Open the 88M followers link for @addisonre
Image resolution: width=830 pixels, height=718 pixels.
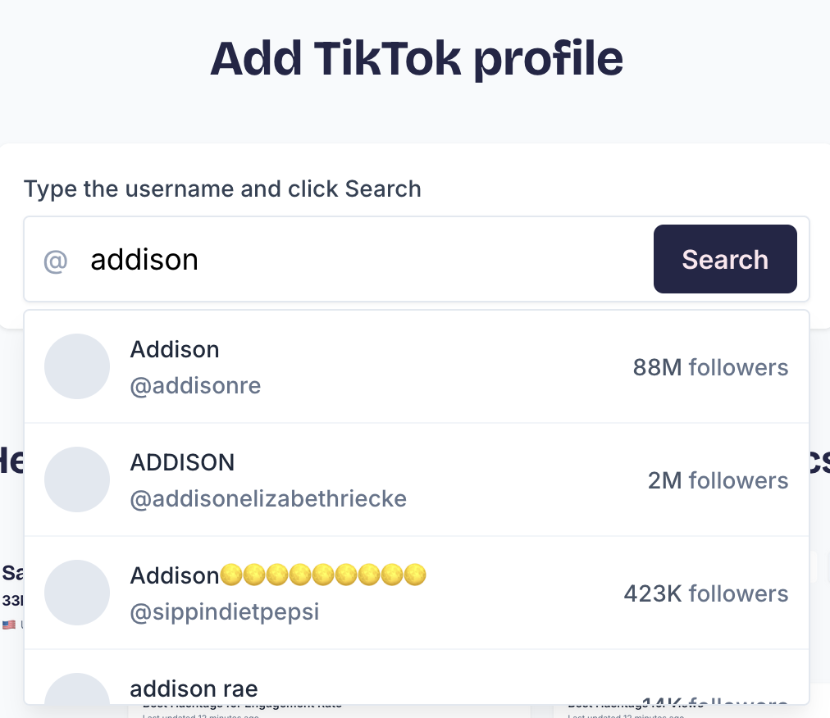710,367
